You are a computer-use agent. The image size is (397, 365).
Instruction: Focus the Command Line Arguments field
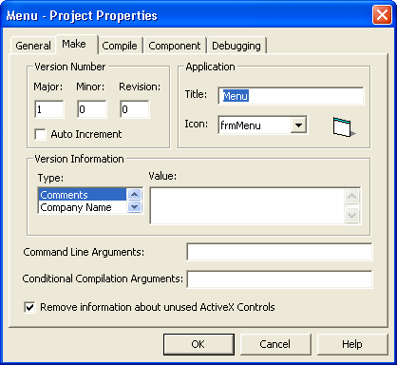(280, 252)
